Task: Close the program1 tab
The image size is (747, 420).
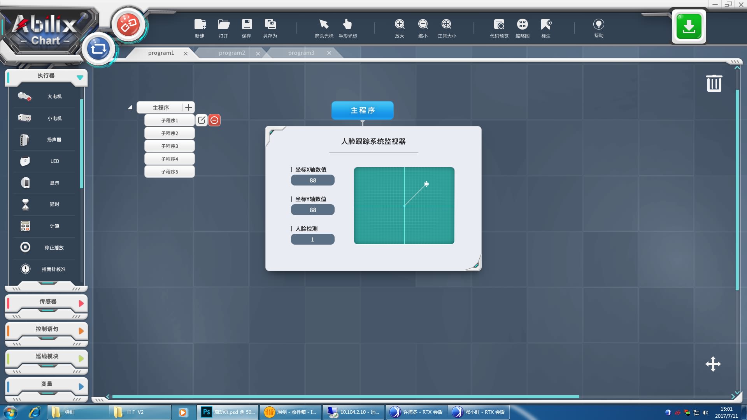Action: click(186, 54)
